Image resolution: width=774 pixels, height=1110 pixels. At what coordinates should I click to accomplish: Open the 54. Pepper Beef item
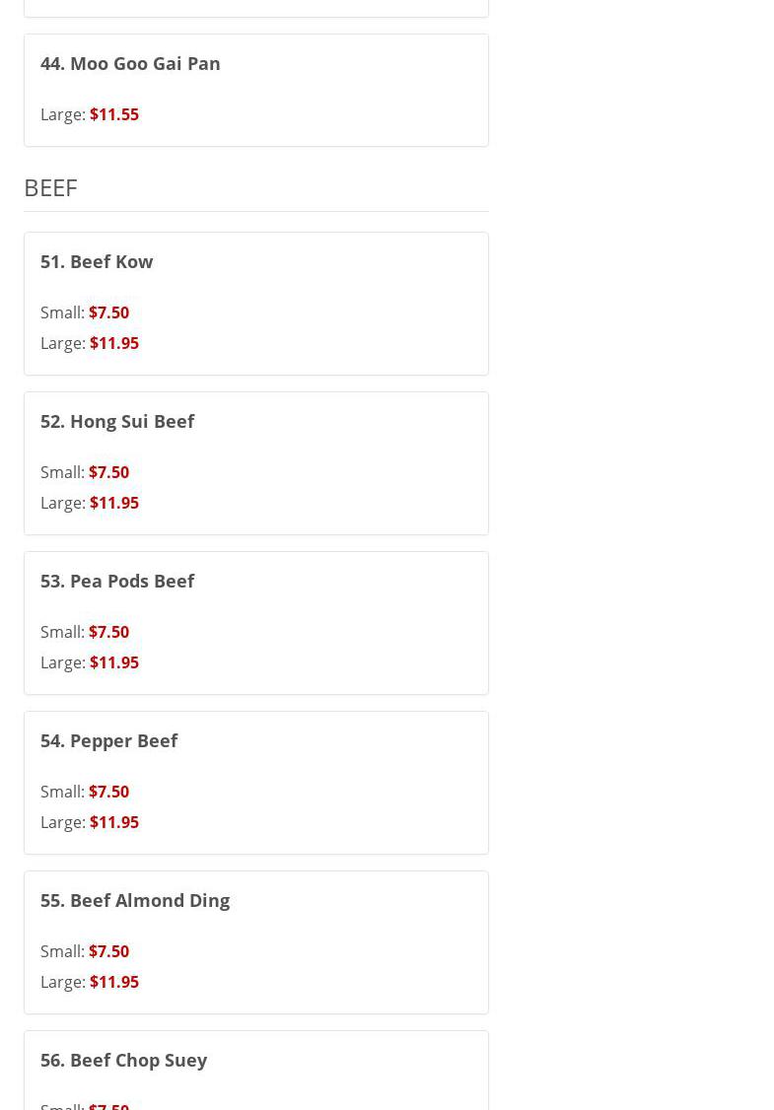coord(108,740)
